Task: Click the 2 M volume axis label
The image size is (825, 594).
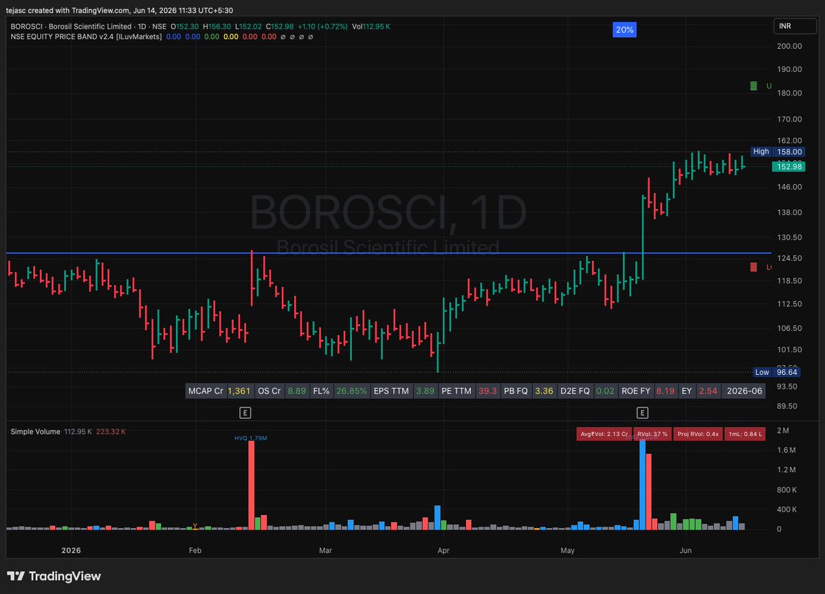Action: pyautogui.click(x=782, y=431)
